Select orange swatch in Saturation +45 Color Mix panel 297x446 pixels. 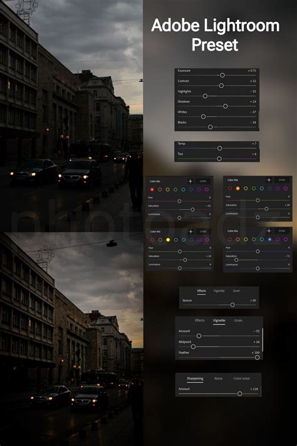tap(160, 189)
